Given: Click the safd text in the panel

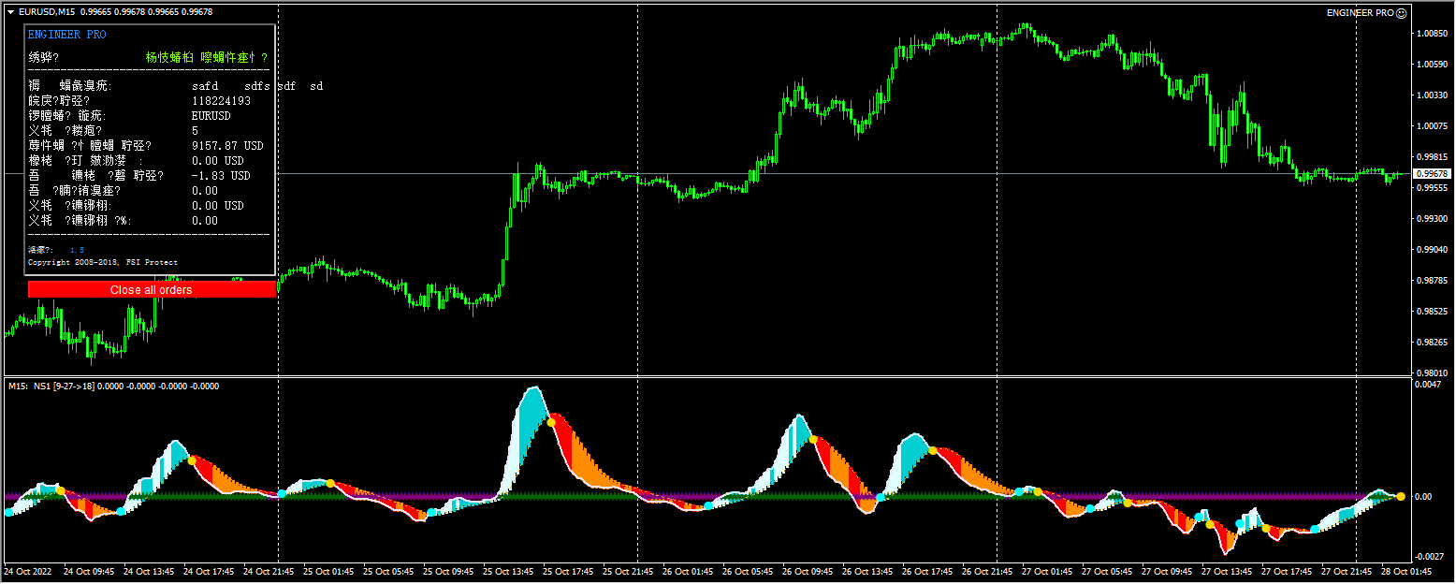Looking at the screenshot, I should 205,86.
